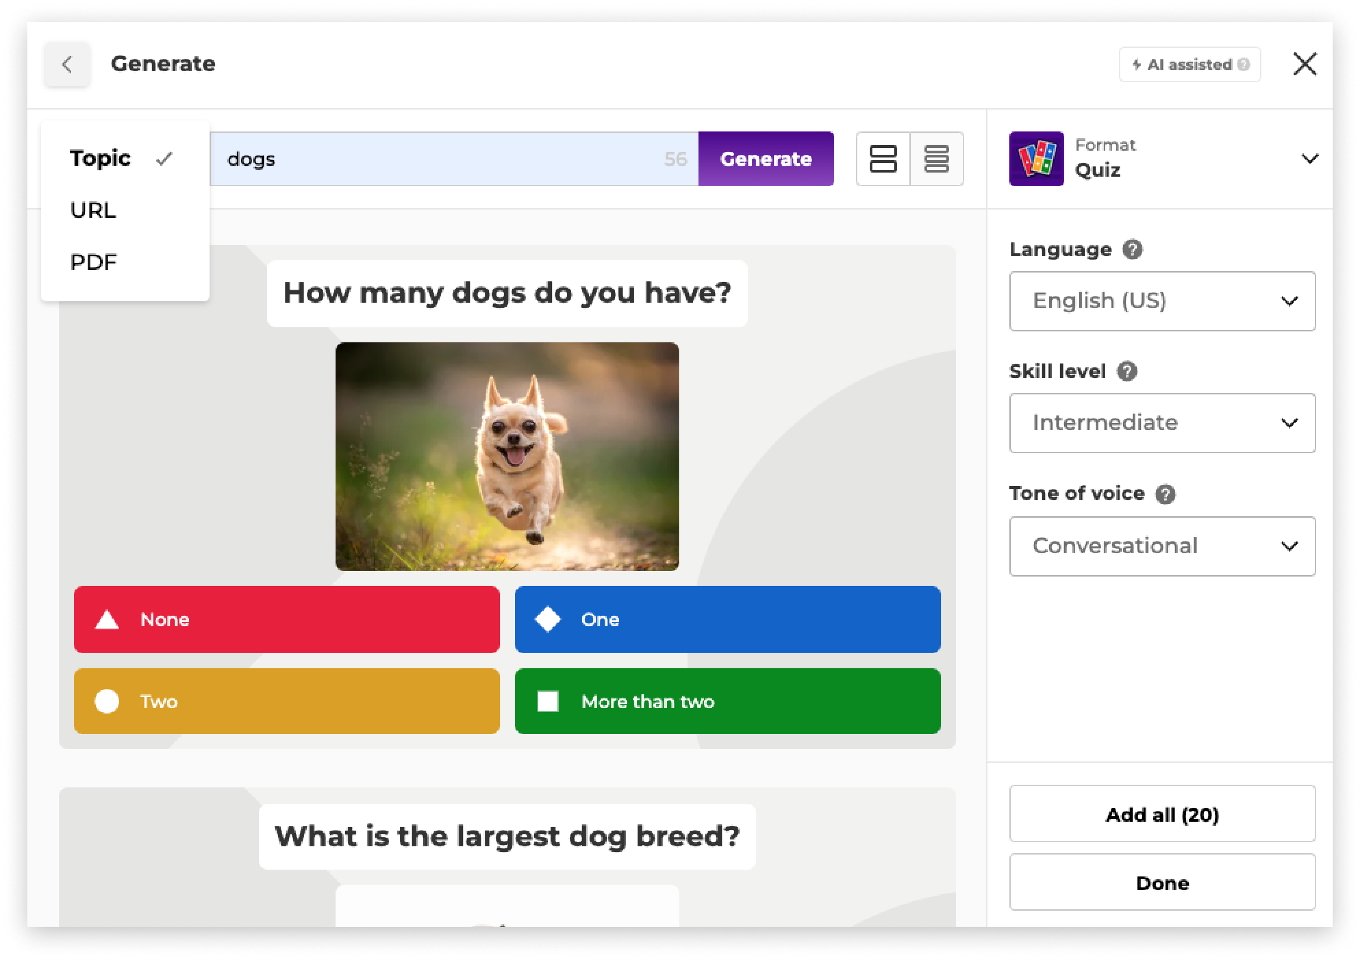Image resolution: width=1360 pixels, height=960 pixels.
Task: Select URL from the input type menu
Action: [93, 210]
